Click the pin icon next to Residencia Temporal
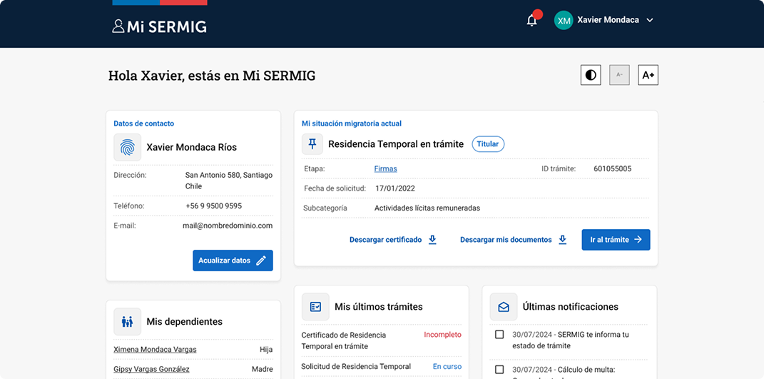The image size is (764, 379). [x=312, y=144]
